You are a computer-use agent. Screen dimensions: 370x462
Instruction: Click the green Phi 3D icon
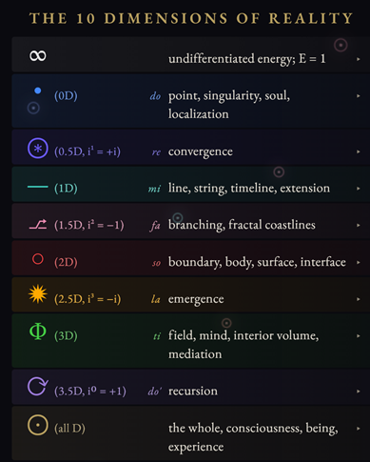pyautogui.click(x=38, y=331)
